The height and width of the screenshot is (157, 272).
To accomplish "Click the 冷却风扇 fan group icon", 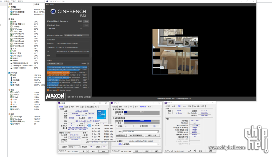I will point(9,73).
